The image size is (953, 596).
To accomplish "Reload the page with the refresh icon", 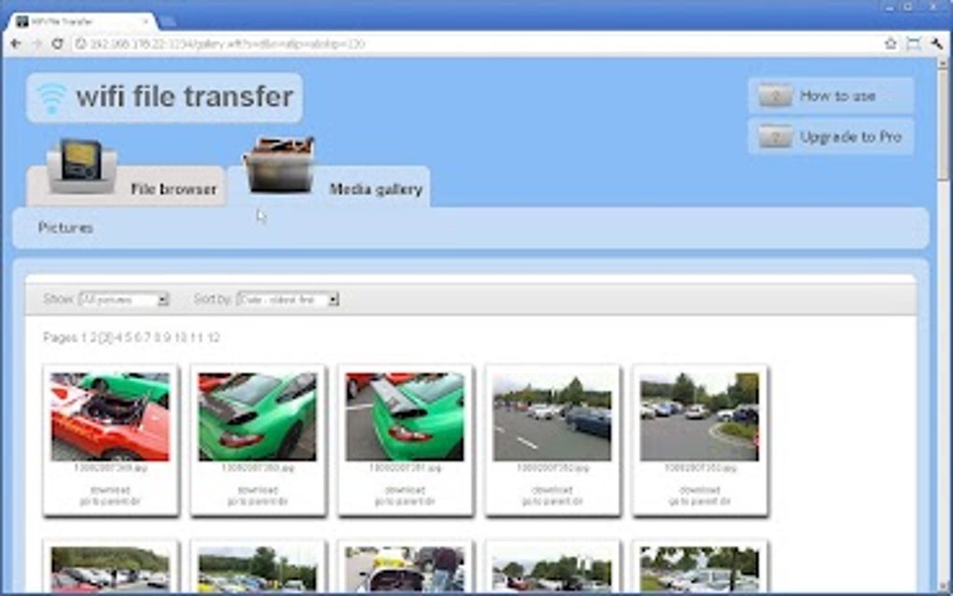I will coord(58,44).
